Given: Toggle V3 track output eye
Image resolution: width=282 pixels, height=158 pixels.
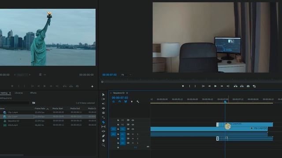Looking at the screenshot, I should (x=133, y=120).
